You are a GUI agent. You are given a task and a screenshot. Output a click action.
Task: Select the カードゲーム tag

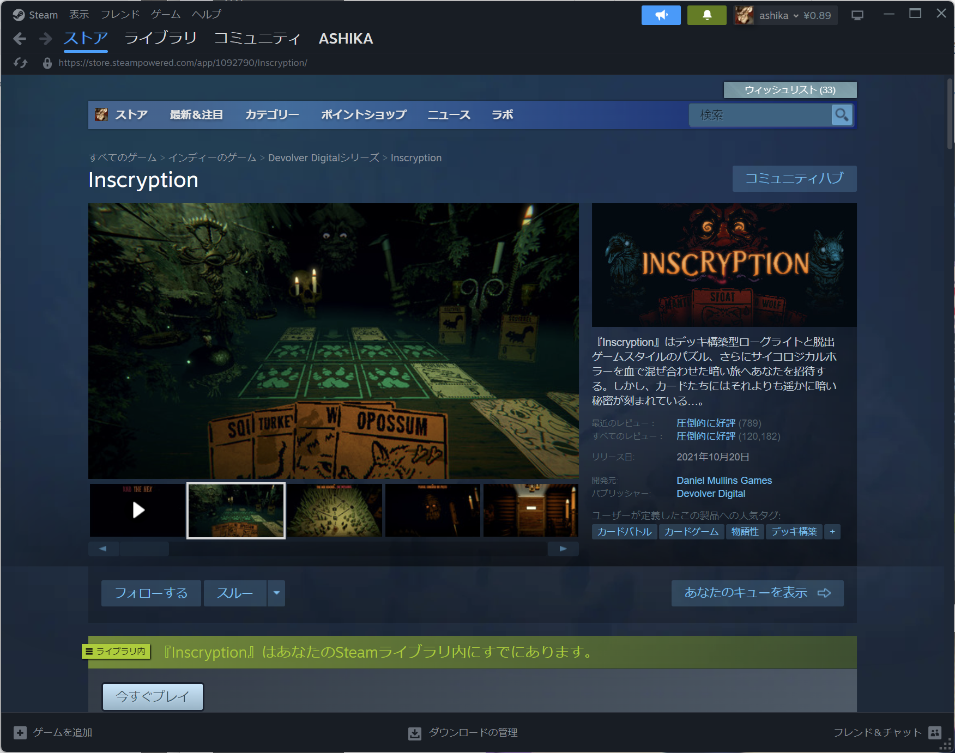691,532
